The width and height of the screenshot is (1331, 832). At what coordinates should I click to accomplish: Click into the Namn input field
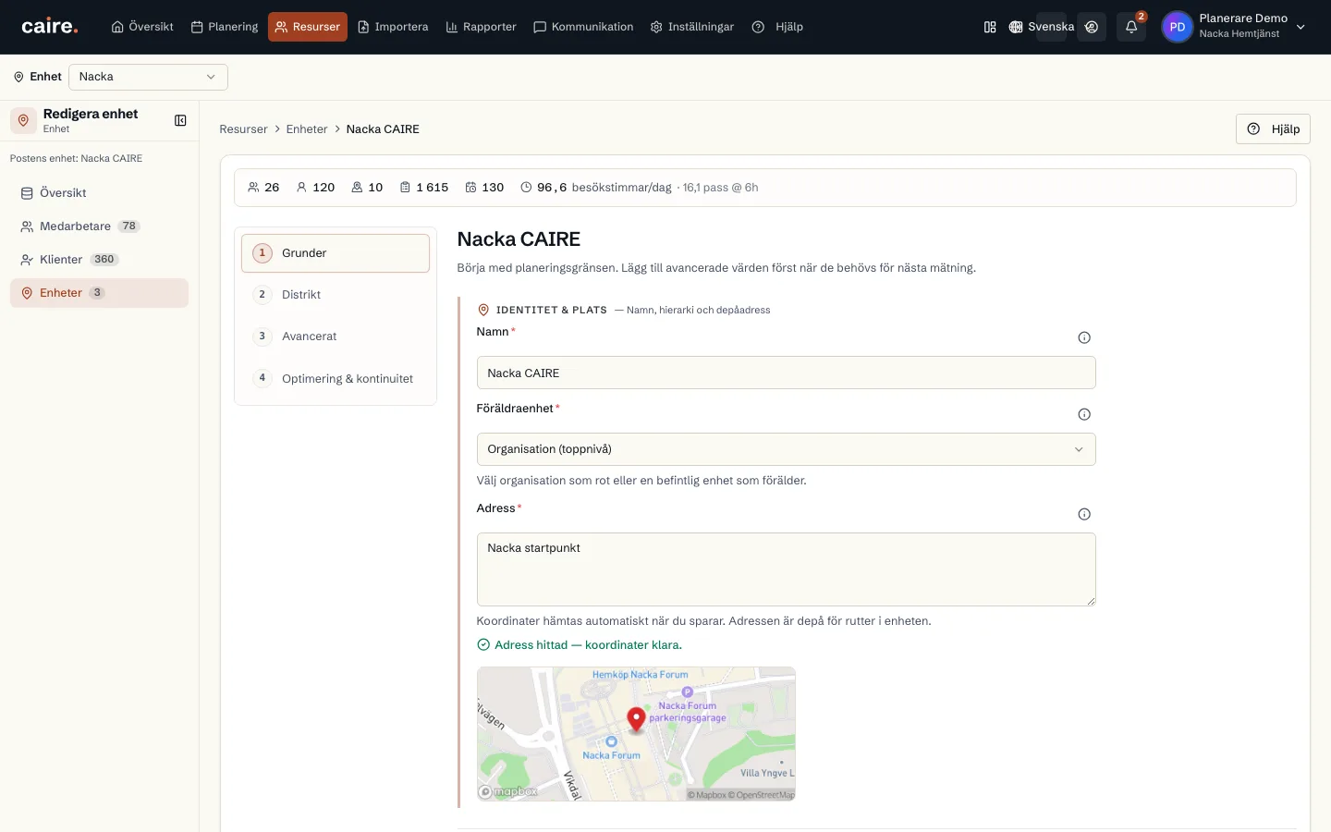click(786, 373)
